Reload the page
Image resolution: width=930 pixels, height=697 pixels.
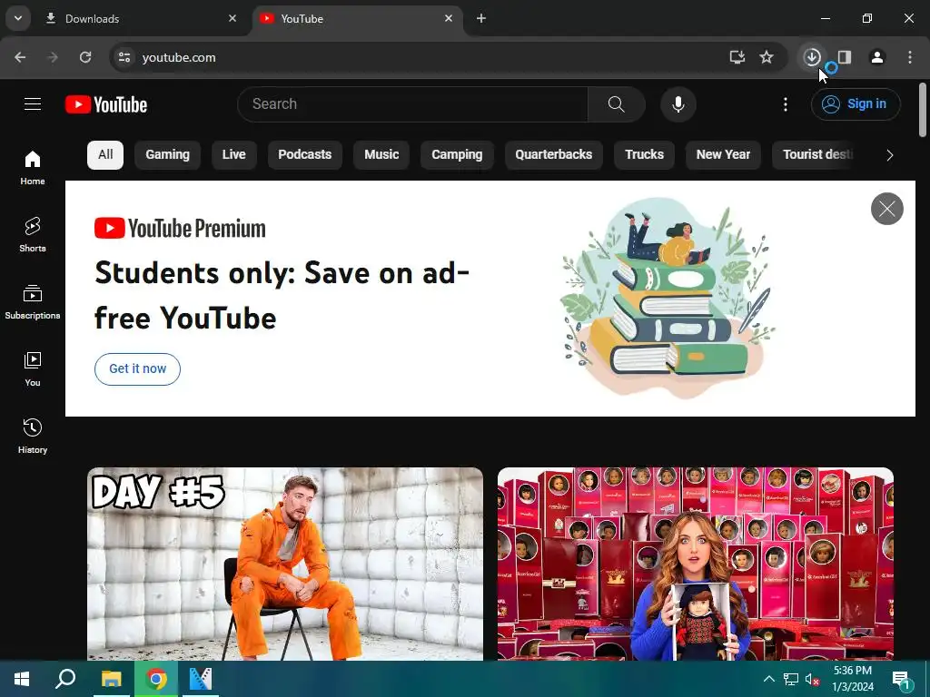click(85, 57)
